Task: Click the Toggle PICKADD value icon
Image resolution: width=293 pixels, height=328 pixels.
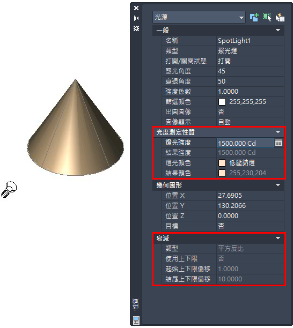Action: pos(254,17)
